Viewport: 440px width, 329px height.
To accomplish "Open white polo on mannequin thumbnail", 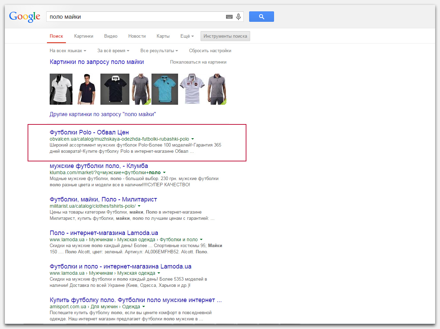I will [x=61, y=89].
